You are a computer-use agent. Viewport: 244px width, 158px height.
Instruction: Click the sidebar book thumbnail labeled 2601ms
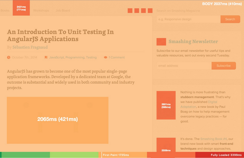click(x=166, y=105)
